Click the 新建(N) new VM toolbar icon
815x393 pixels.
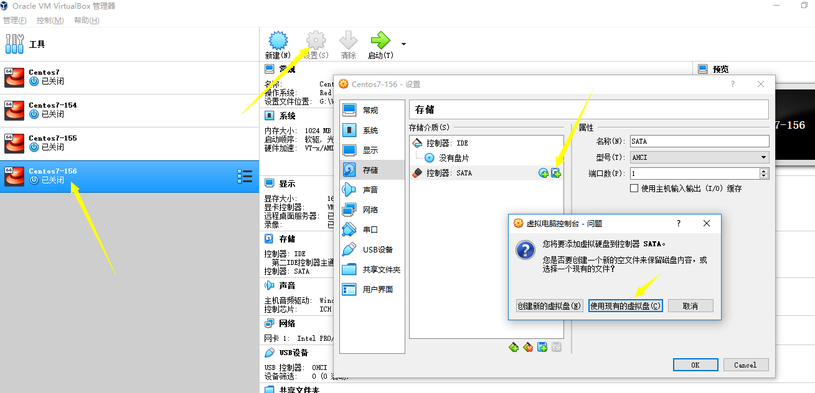[x=278, y=45]
